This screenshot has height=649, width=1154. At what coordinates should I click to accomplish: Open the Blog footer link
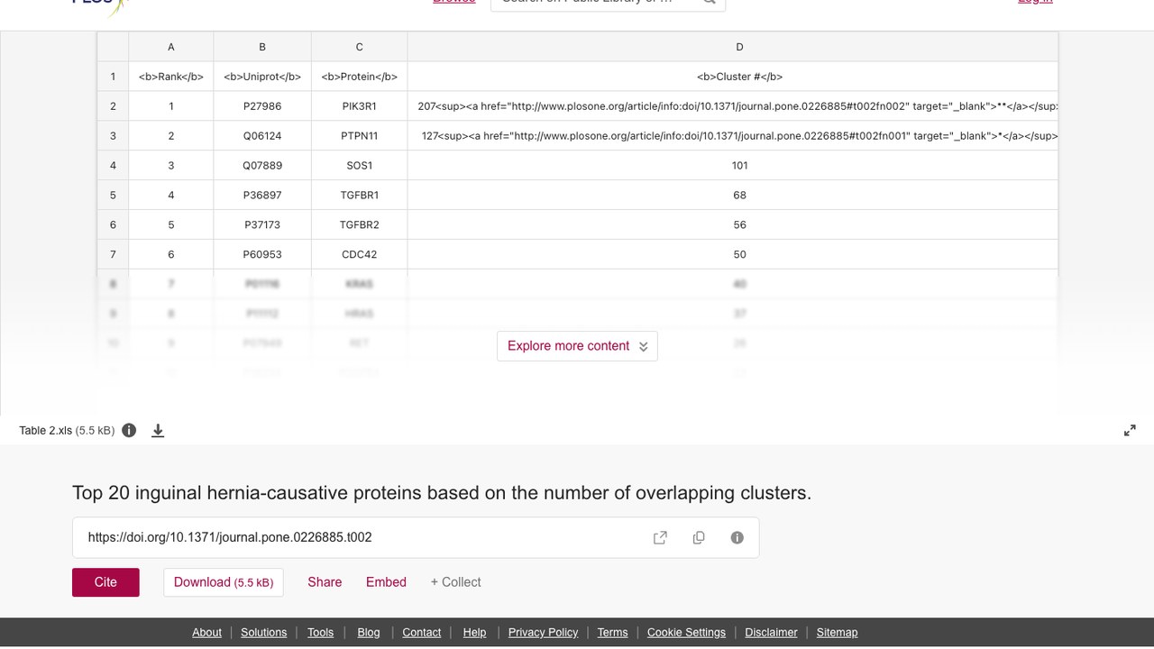click(x=369, y=633)
